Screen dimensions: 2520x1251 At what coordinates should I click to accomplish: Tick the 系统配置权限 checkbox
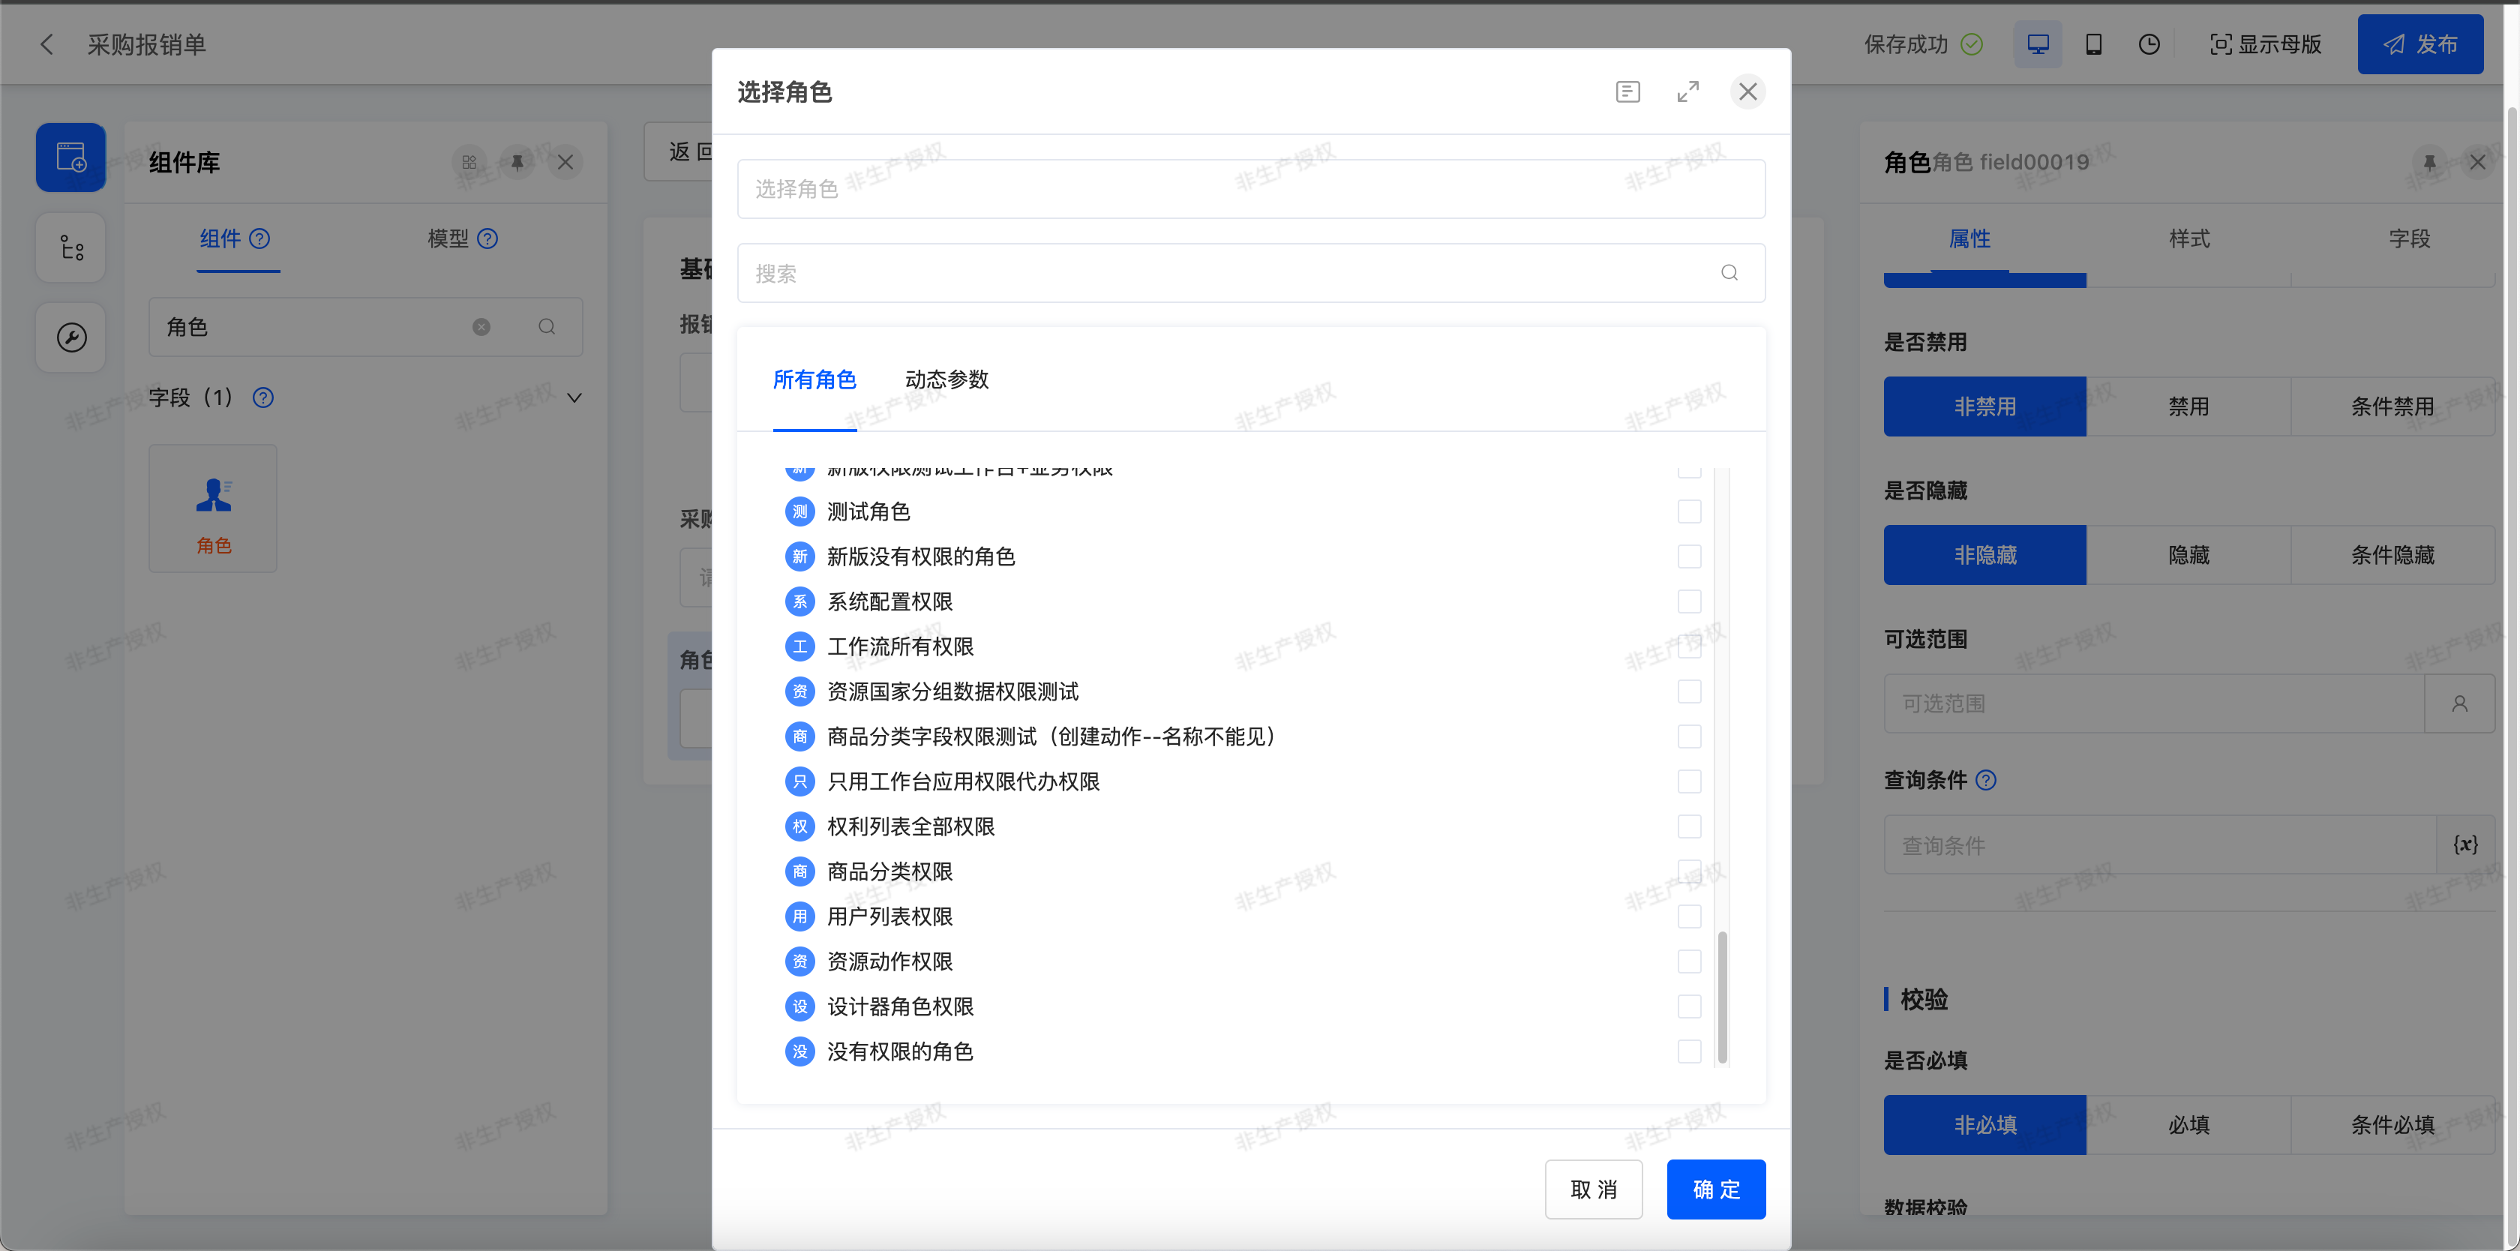(x=1688, y=601)
